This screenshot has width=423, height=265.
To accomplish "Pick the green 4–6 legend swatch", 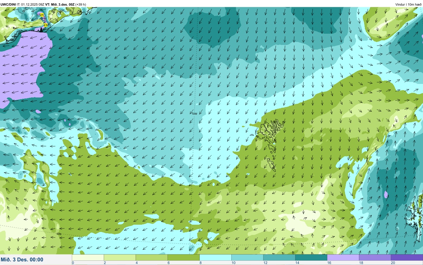I will pyautogui.click(x=152, y=257).
